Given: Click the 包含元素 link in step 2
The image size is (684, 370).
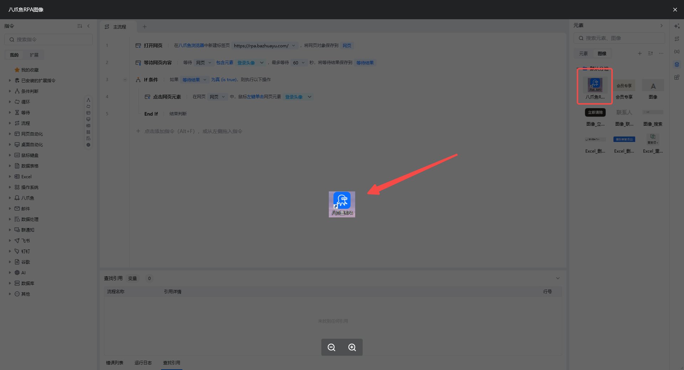Looking at the screenshot, I should 225,63.
